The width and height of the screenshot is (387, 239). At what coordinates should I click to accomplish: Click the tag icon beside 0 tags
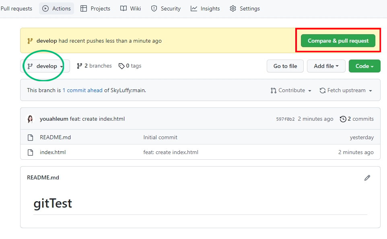tap(121, 66)
